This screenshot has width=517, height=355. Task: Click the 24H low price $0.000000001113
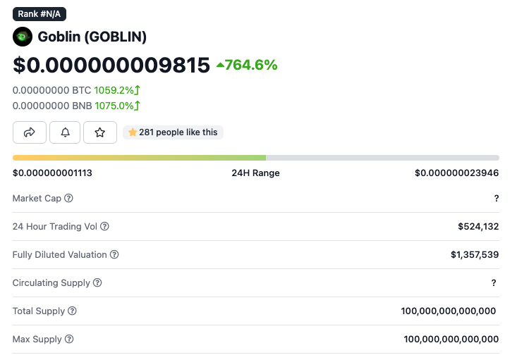click(x=52, y=173)
